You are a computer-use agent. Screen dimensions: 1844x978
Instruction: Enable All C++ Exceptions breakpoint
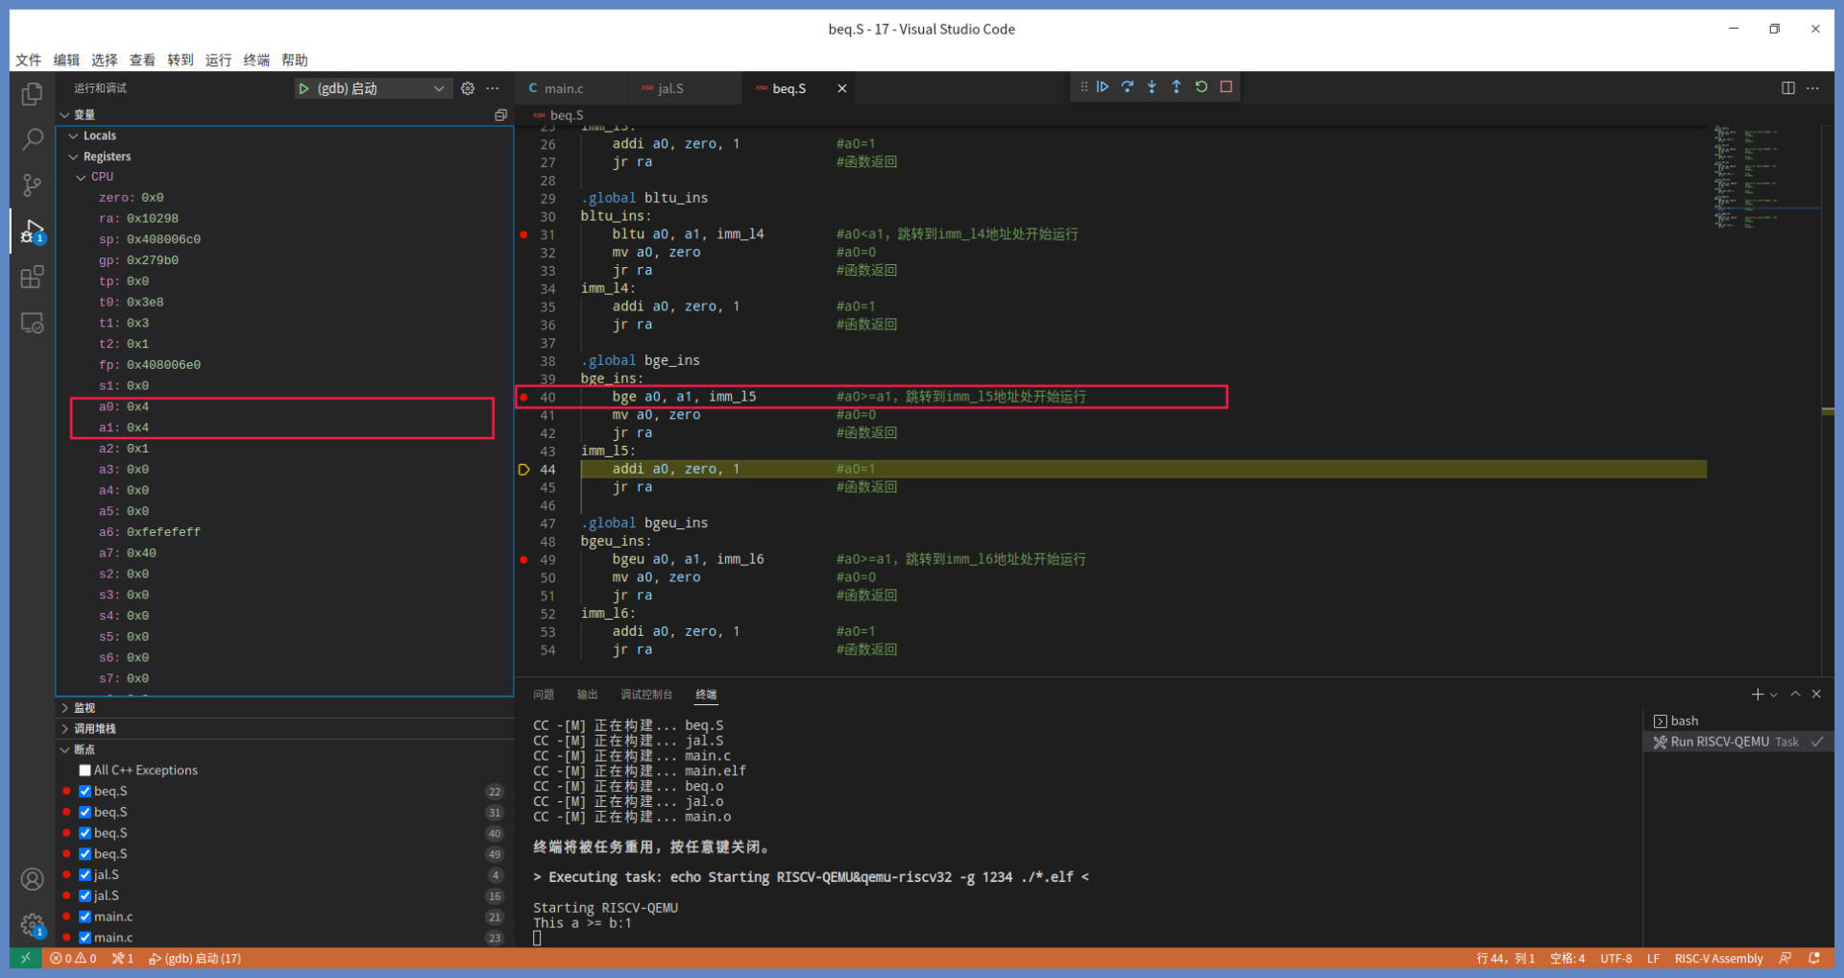pos(85,770)
